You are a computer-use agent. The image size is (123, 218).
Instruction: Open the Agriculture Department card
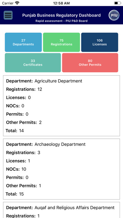(x=61, y=106)
